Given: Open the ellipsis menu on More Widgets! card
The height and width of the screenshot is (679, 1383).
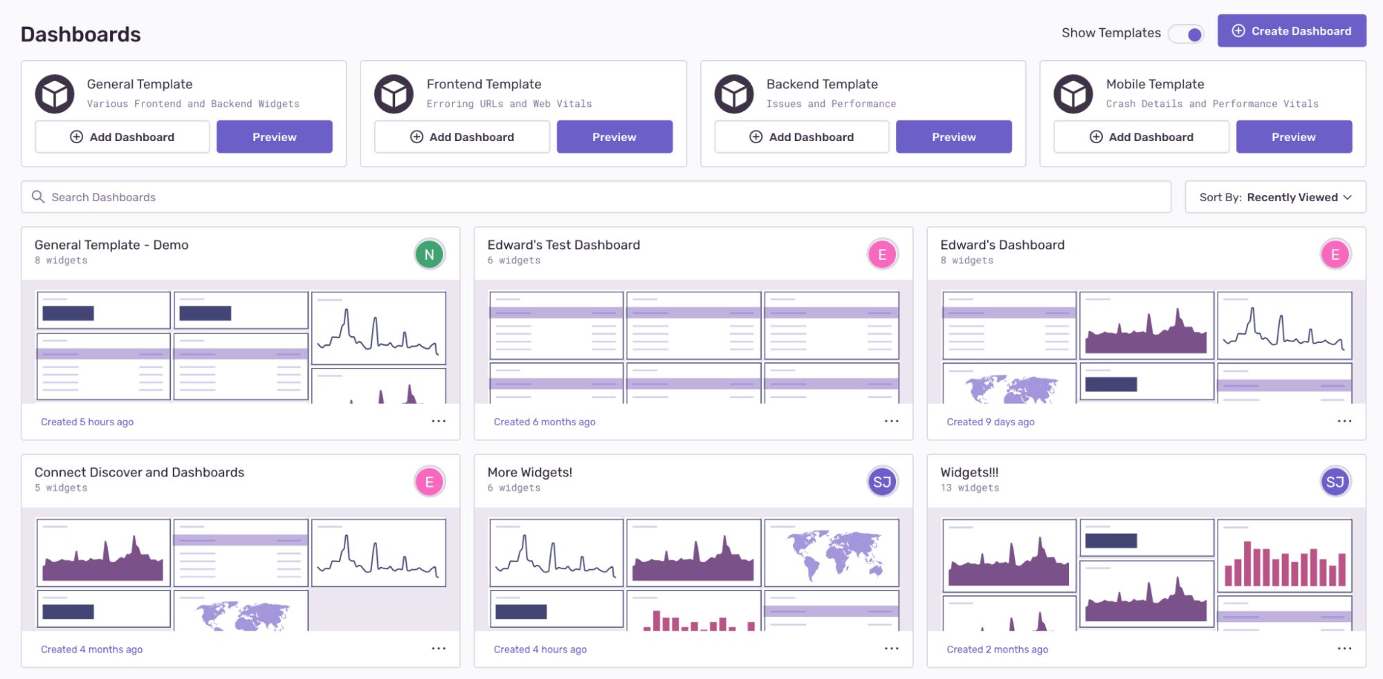Looking at the screenshot, I should tap(892, 648).
